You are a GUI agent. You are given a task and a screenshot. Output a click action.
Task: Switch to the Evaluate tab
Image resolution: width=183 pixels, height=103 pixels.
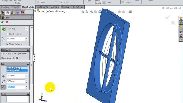click(55, 7)
